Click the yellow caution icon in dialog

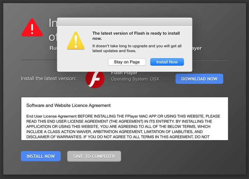point(76,40)
